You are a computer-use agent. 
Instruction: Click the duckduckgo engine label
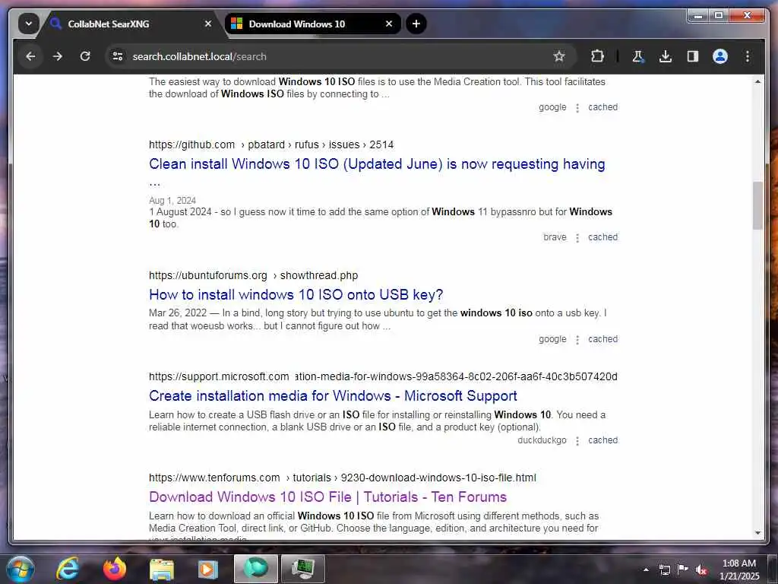pos(542,440)
